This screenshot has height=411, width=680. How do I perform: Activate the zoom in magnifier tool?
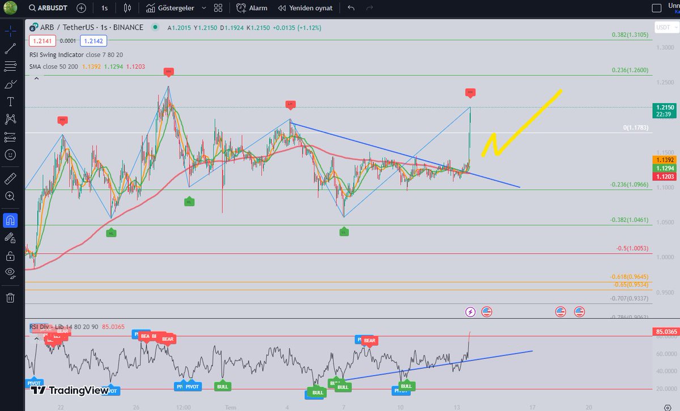coord(10,196)
